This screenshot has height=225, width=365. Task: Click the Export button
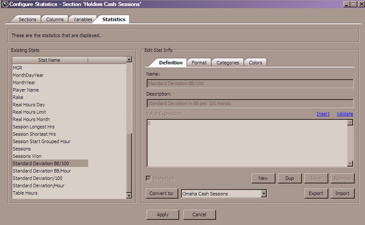pyautogui.click(x=316, y=193)
